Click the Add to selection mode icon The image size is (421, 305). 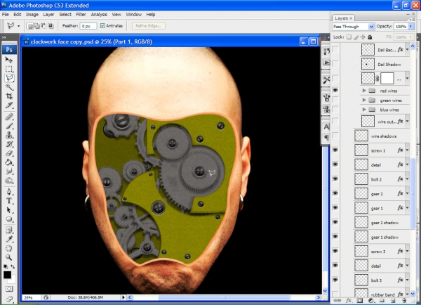pyautogui.click(x=36, y=26)
